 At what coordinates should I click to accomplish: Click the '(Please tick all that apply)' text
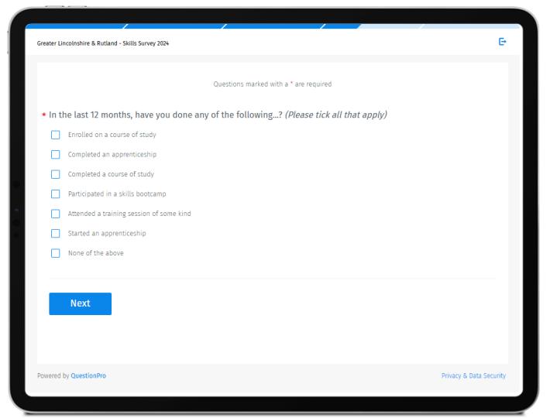click(x=336, y=115)
